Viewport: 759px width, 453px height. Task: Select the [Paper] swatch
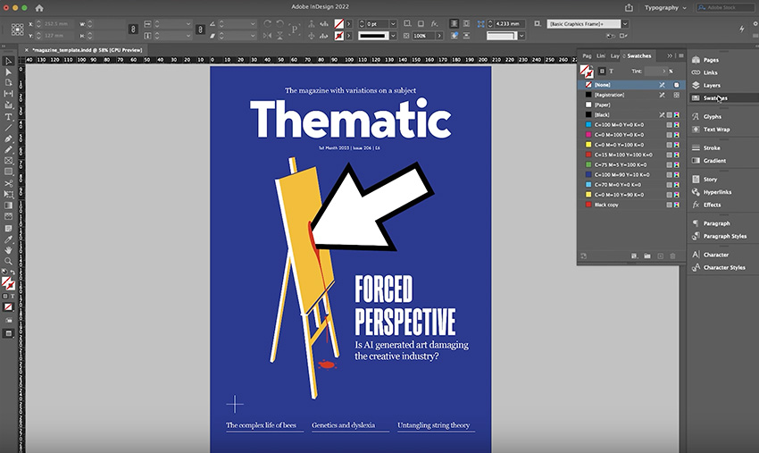pos(631,105)
